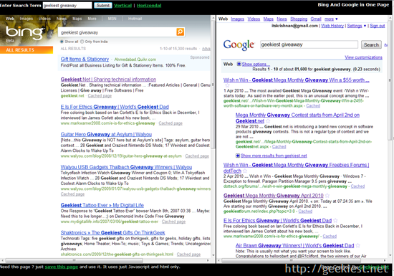The height and width of the screenshot is (276, 394).
Task: Focus the Google search box
Action: click(x=309, y=44)
